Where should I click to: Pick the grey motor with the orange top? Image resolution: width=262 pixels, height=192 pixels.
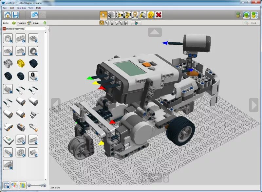click(21, 127)
